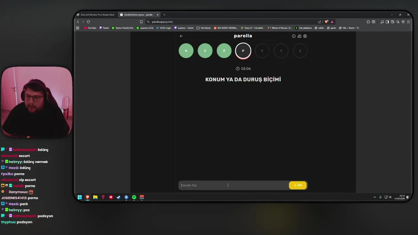418x235 pixels.
Task: Select the green letter O circle
Action: point(205,51)
